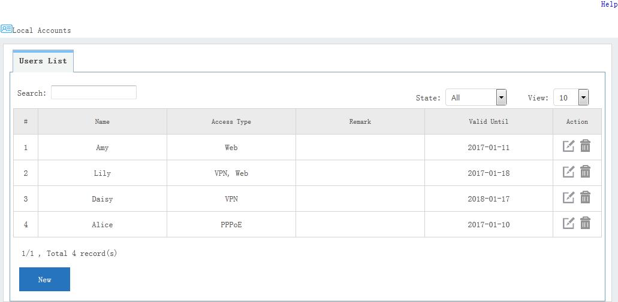Screen dimensions: 618x302
Task: Delete the Amy user account
Action: [x=586, y=146]
